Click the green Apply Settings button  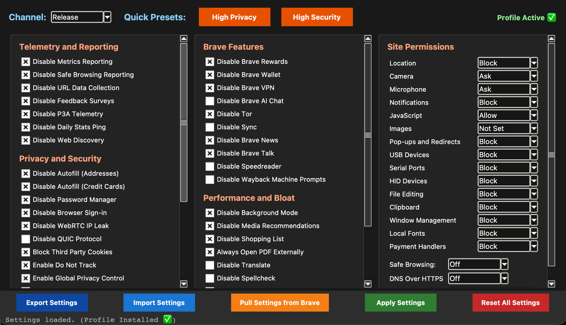click(401, 303)
